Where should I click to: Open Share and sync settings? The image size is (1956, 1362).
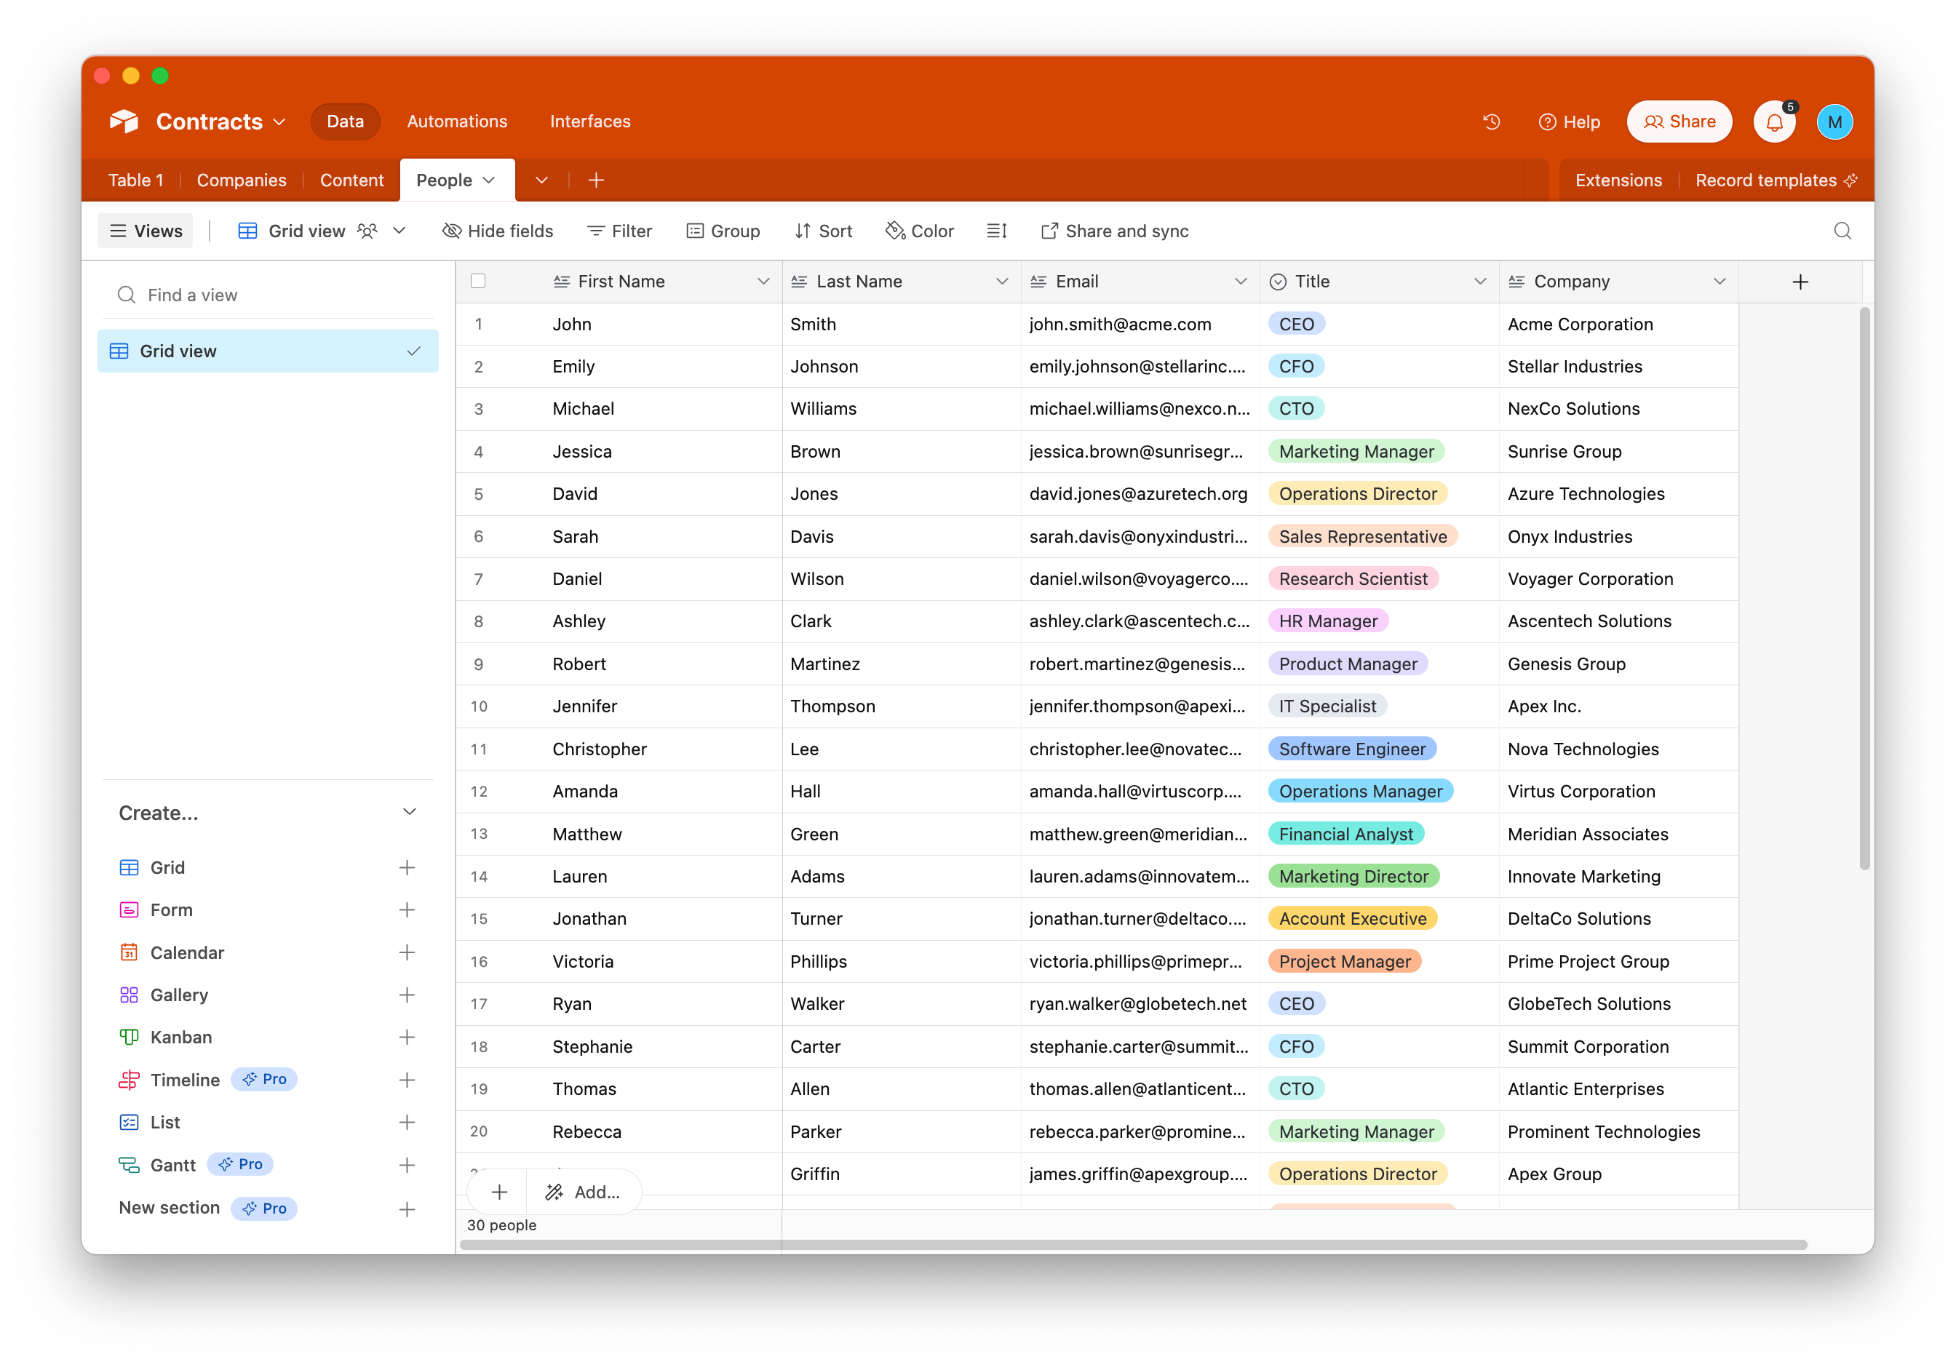(x=1113, y=231)
